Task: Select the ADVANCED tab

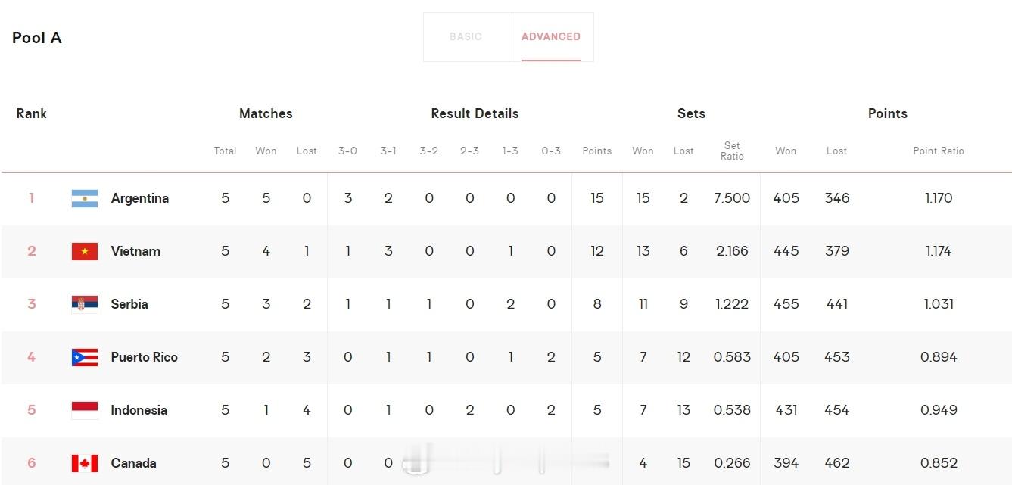Action: (x=551, y=36)
